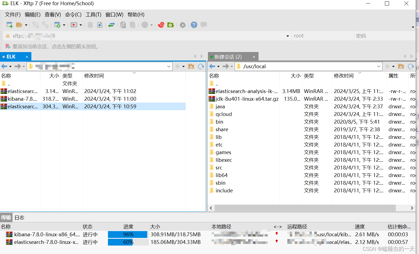This screenshot has width=419, height=254.
Task: Sort remote files by 属性 column
Action: [x=397, y=76]
